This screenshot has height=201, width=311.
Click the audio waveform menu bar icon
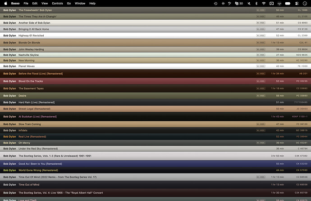(223, 3)
